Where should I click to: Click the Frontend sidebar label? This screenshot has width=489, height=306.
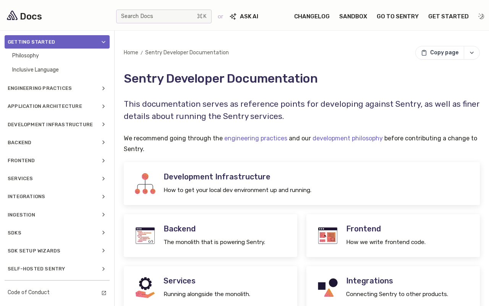[x=21, y=161]
